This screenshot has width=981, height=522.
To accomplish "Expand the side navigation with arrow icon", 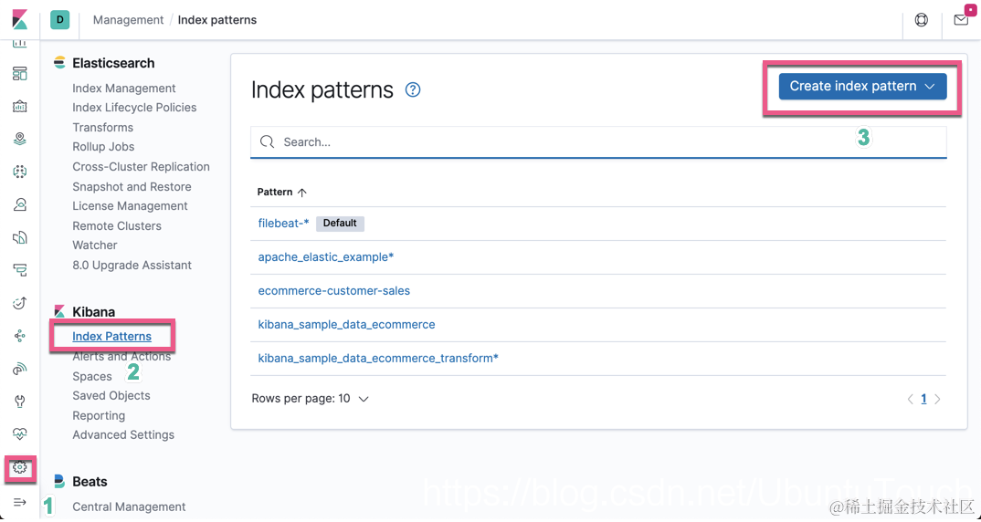I will click(20, 502).
